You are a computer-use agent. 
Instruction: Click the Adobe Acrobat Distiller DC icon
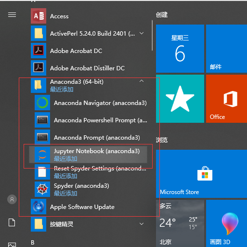tap(39, 68)
